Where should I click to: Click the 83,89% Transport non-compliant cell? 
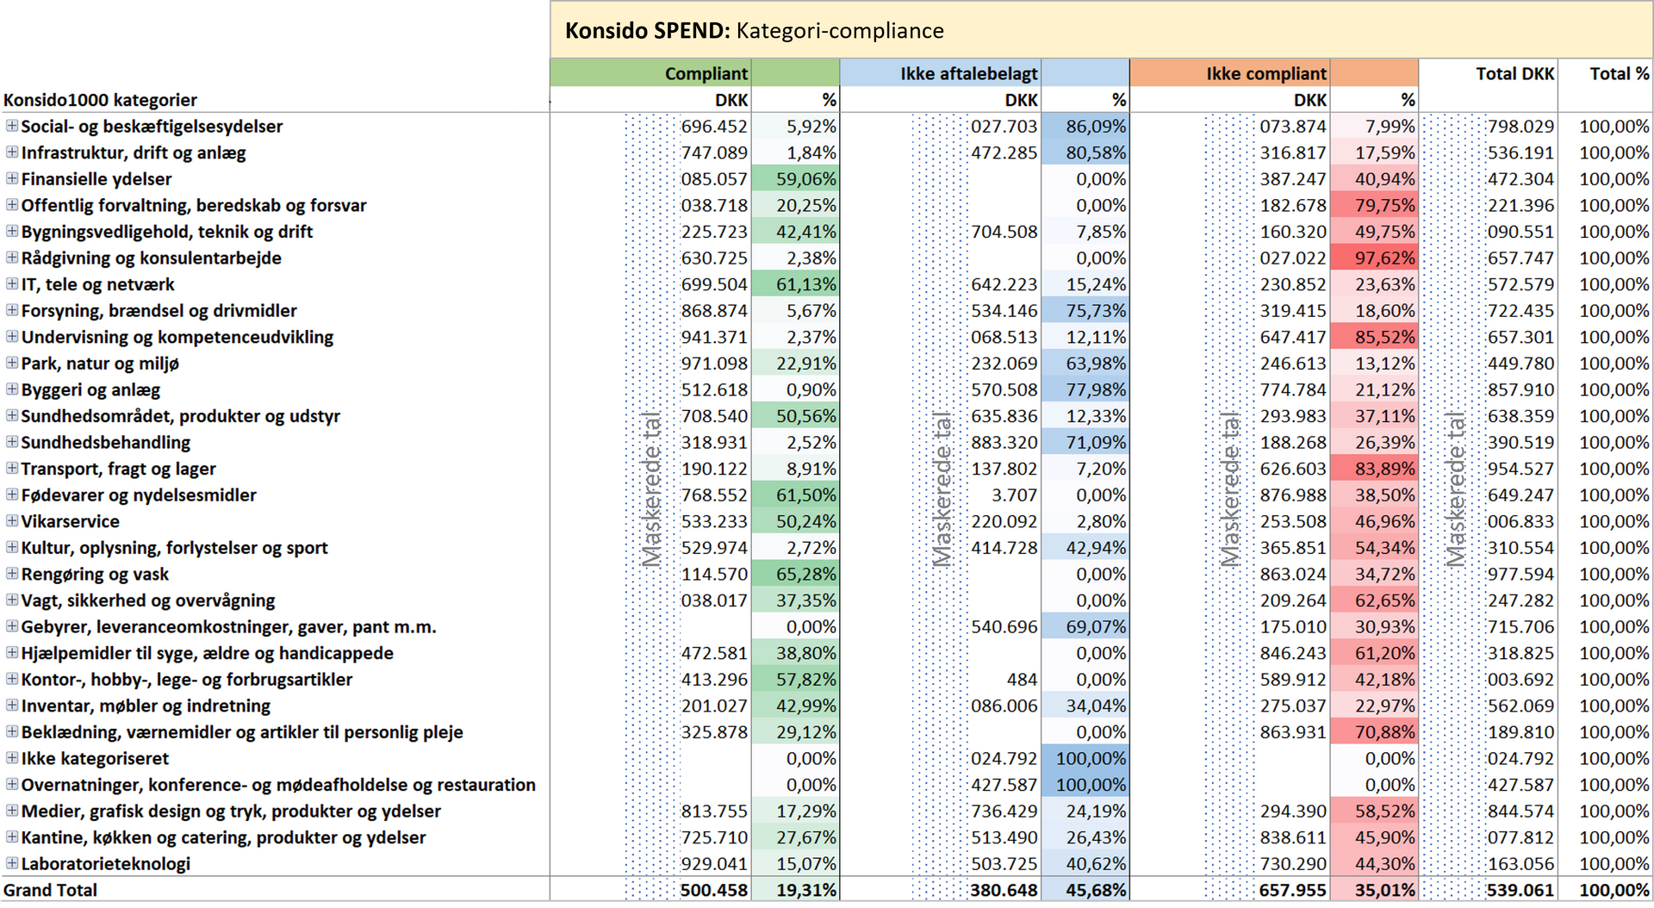click(x=1374, y=468)
